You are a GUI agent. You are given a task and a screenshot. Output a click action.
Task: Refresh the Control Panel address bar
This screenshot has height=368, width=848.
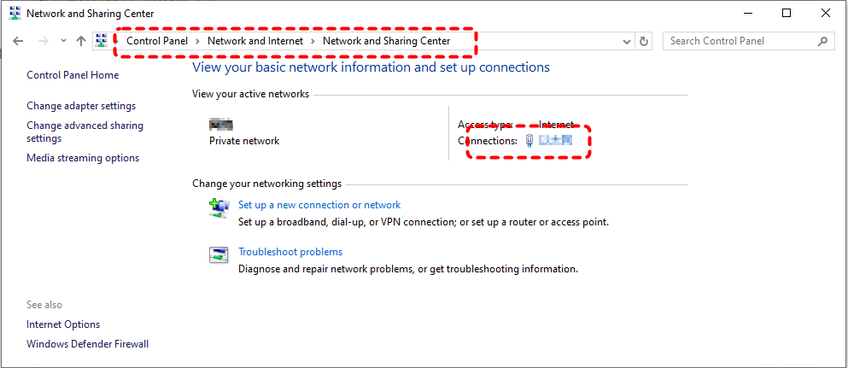click(x=644, y=41)
